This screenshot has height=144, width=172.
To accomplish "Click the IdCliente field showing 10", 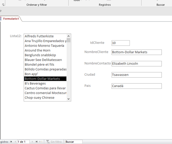I will pyautogui.click(x=121, y=43).
